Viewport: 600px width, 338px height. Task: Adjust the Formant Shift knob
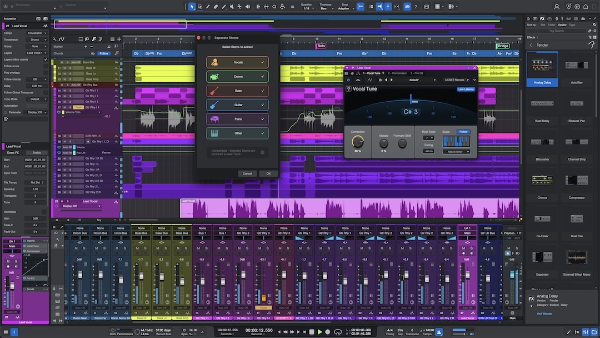click(402, 143)
